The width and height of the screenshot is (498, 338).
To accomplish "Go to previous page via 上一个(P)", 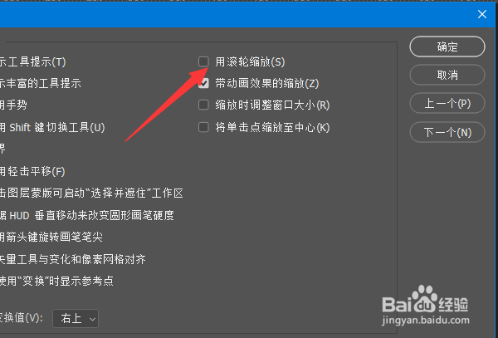I will [x=447, y=103].
